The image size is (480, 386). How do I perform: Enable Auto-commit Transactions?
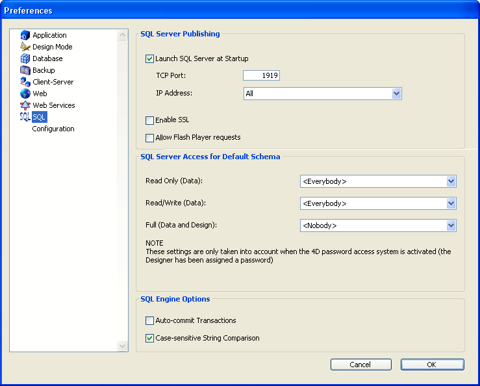coord(150,321)
